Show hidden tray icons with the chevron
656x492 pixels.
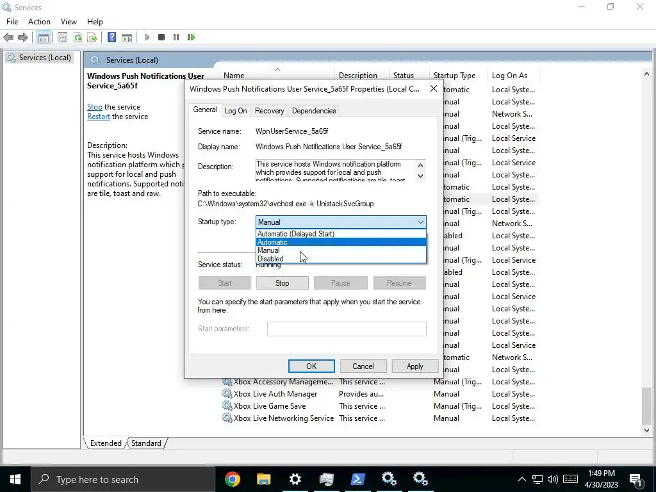pos(521,479)
